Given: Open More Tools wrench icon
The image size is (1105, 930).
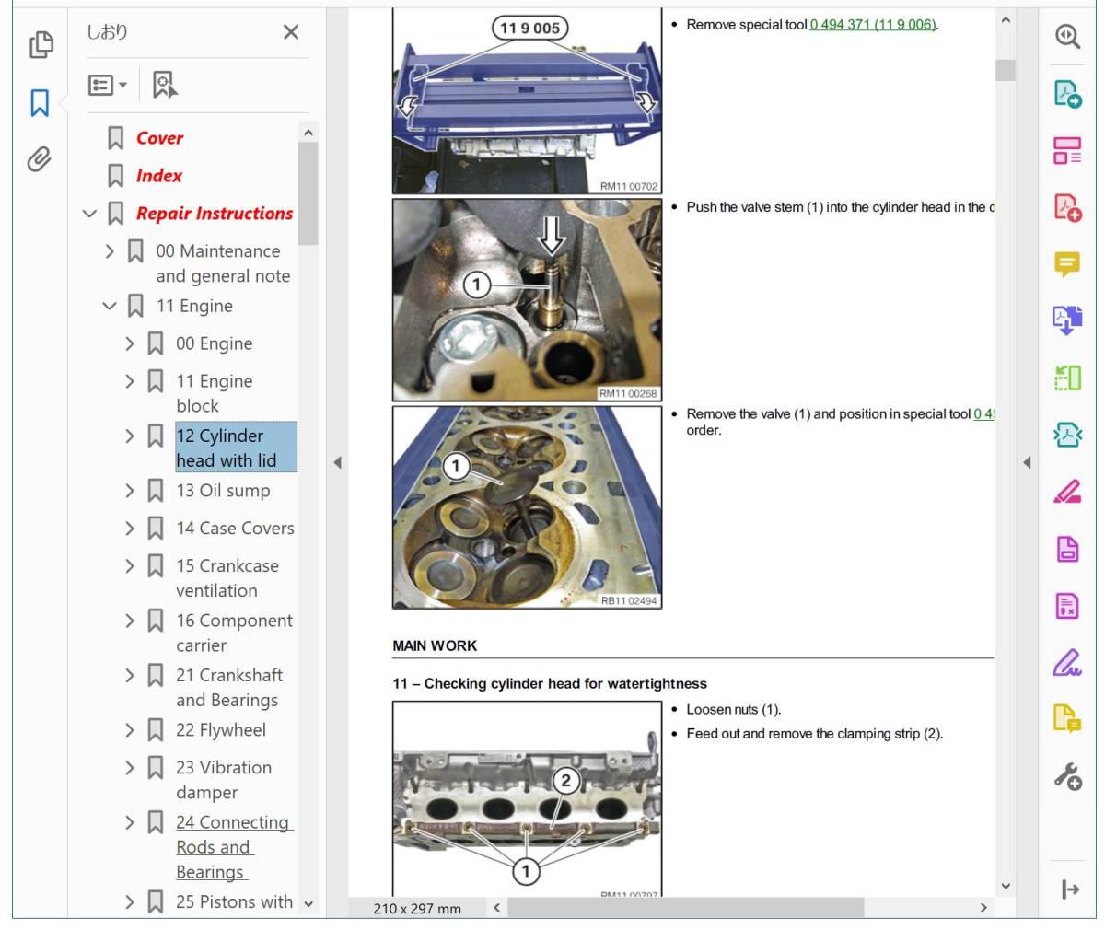Looking at the screenshot, I should tap(1067, 777).
